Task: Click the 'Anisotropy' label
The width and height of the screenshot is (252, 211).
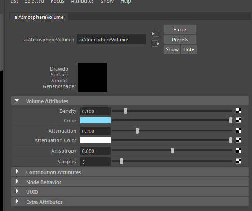Action: click(x=64, y=151)
